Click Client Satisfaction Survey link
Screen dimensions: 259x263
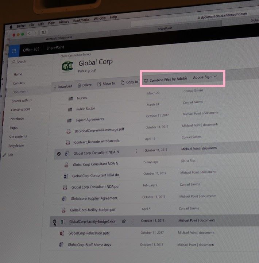[x=76, y=55]
